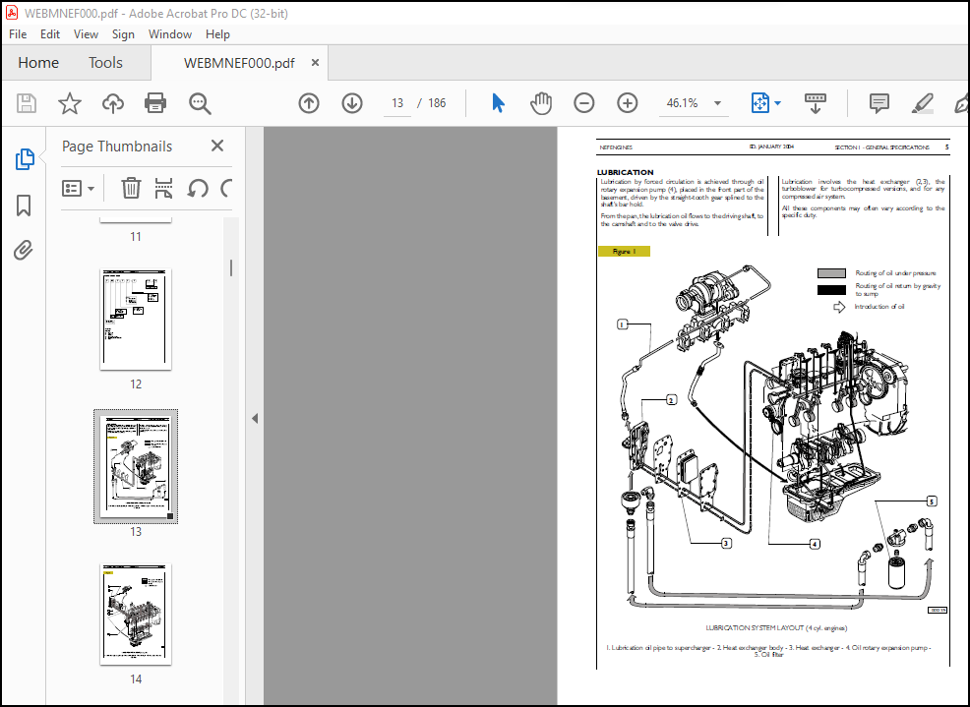
Task: Click page label 11 under thumbnail
Action: 136,236
